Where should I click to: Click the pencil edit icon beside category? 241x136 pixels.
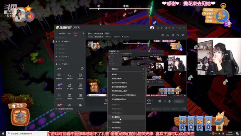pyautogui.click(x=102, y=37)
